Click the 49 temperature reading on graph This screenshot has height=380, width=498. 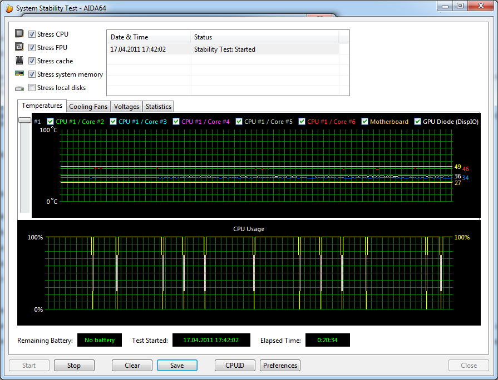tap(457, 167)
